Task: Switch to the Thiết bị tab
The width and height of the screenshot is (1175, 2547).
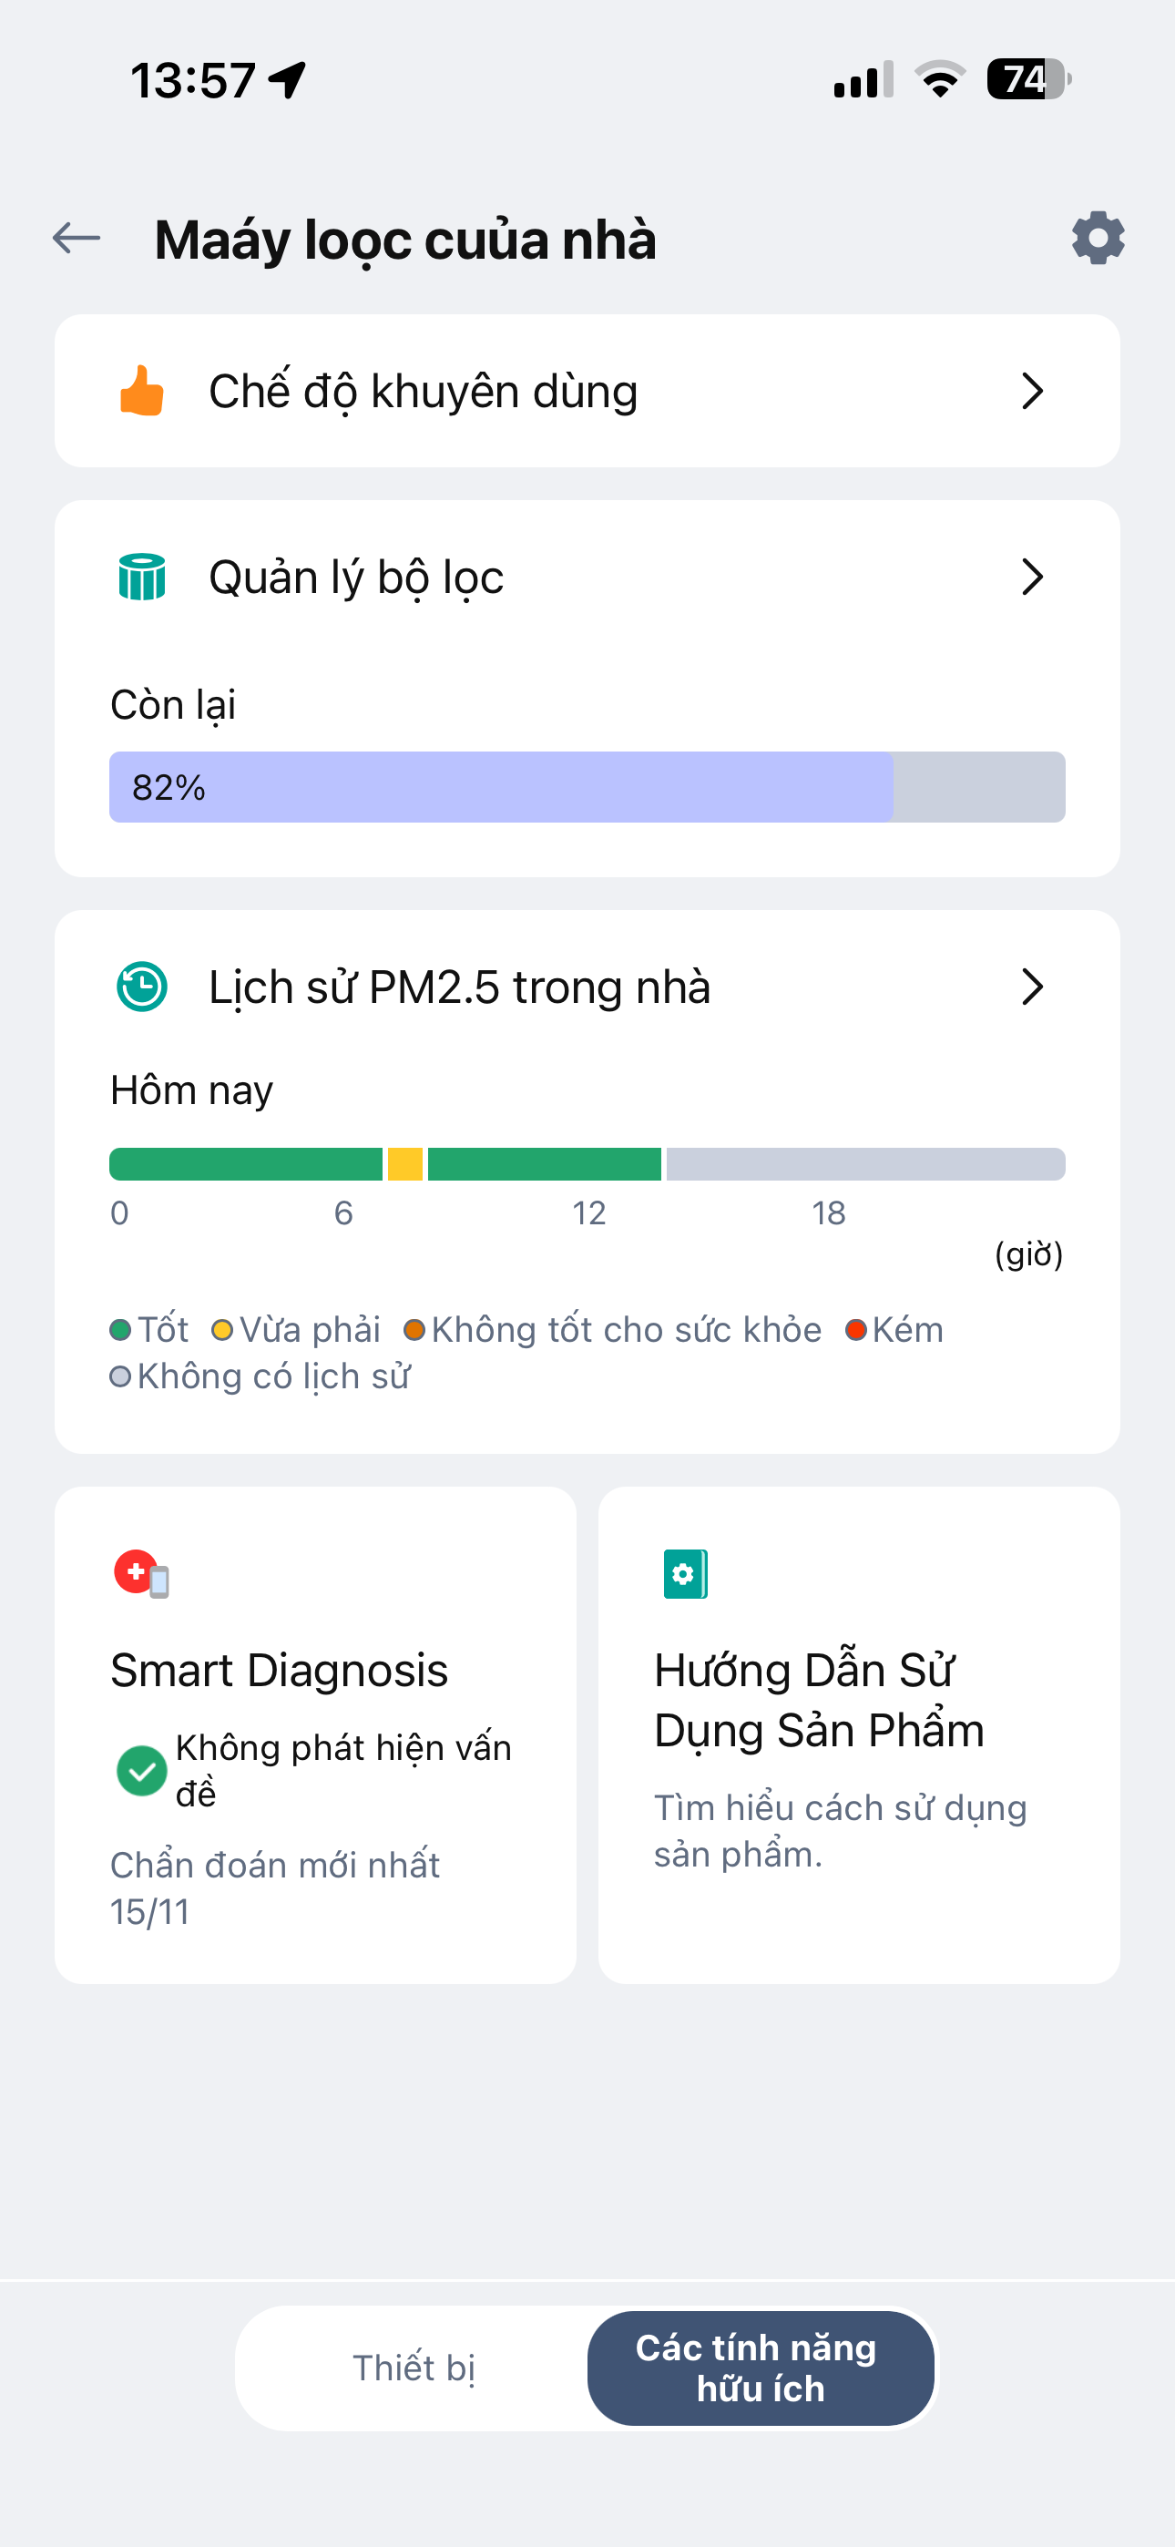Action: (x=414, y=2368)
